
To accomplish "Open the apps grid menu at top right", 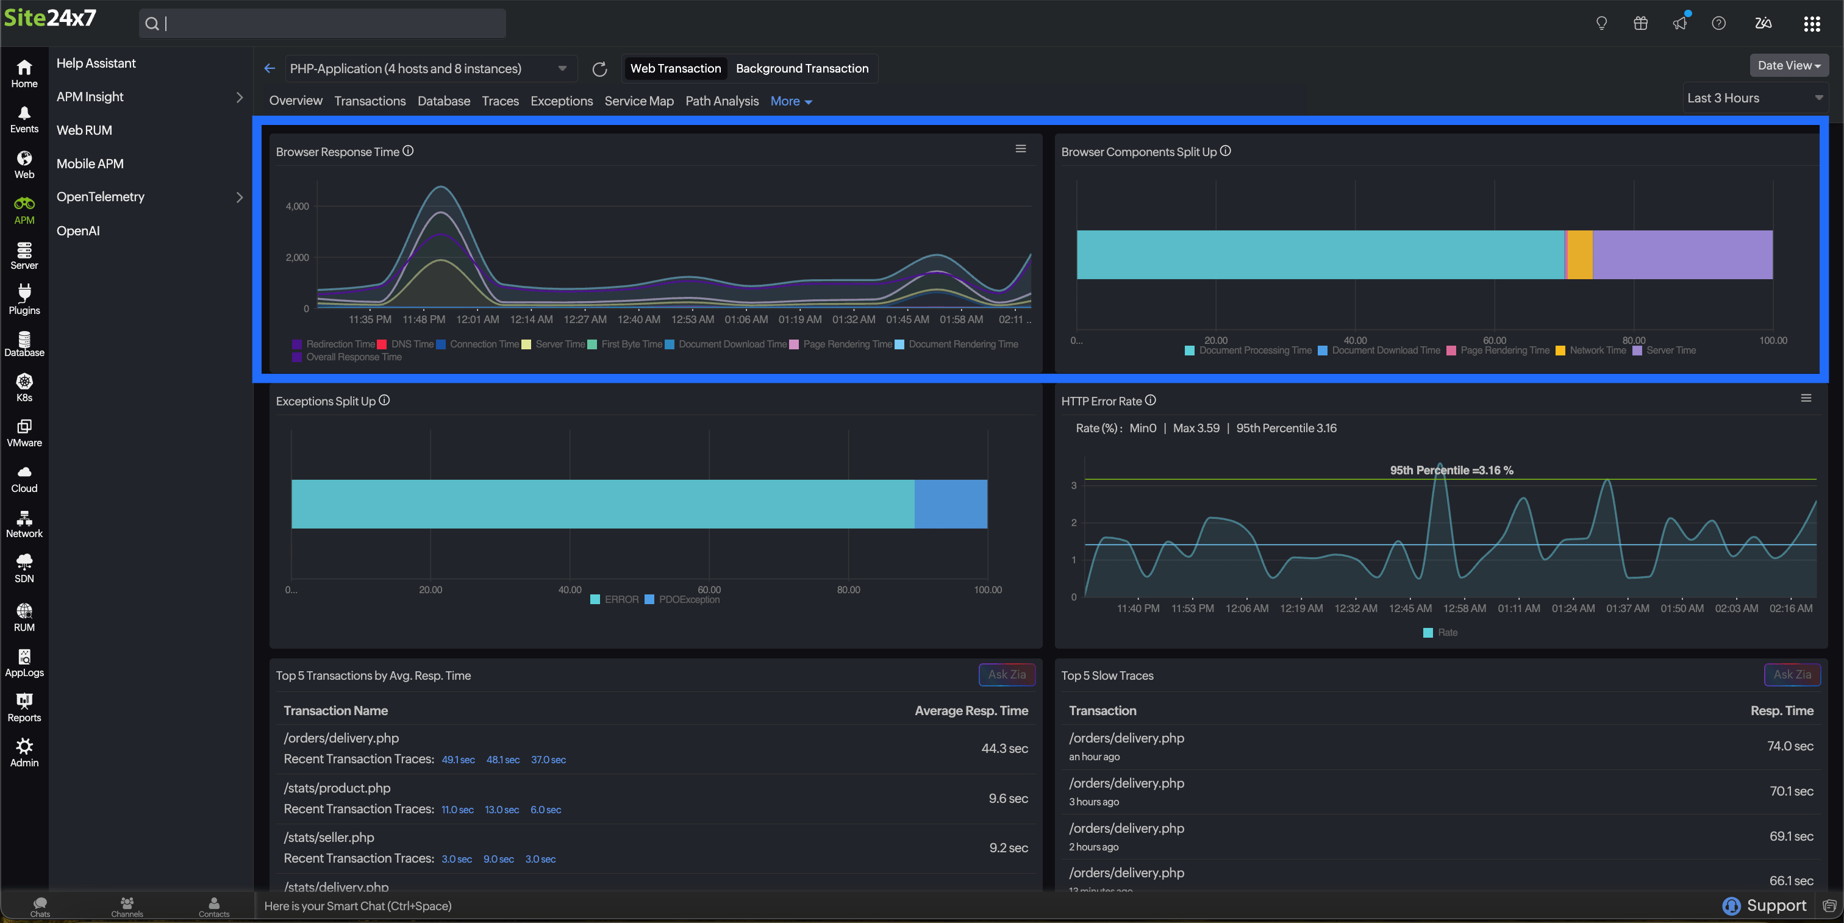I will 1812,23.
